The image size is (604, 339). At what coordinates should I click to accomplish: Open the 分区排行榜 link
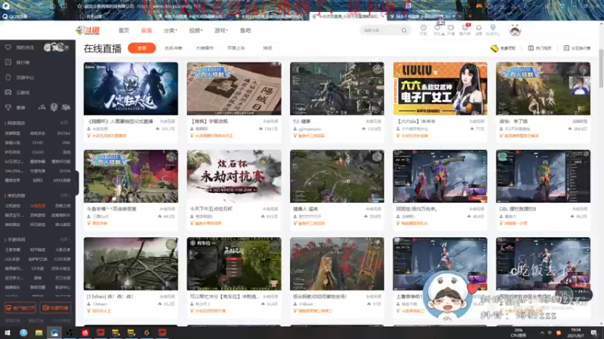[x=577, y=48]
